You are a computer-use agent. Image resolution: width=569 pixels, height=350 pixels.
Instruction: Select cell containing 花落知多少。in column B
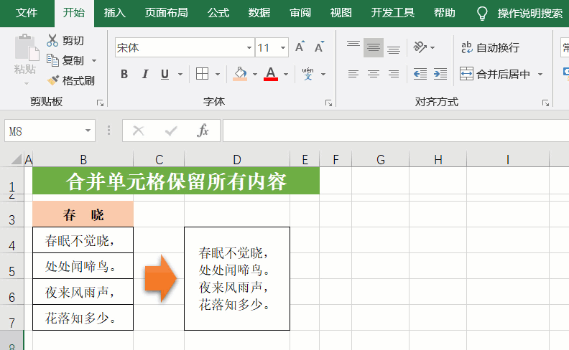coord(83,318)
